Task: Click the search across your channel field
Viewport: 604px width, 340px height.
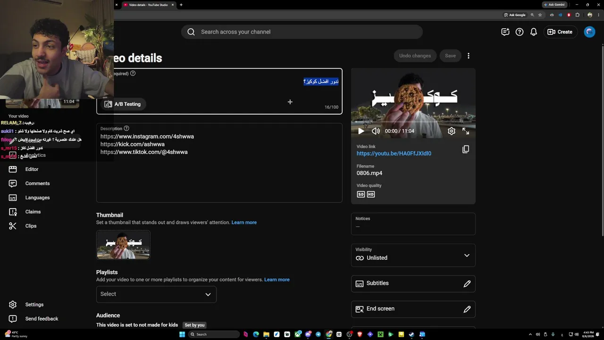Action: 302,32
